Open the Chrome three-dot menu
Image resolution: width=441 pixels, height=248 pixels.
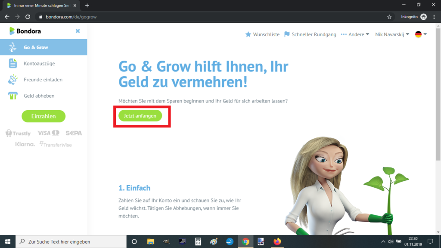click(x=434, y=17)
